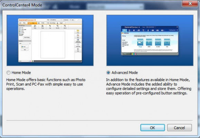Screen dimensions: 200x138
Task: Click the orange Scan tab in Home preview
Action: tap(32, 23)
